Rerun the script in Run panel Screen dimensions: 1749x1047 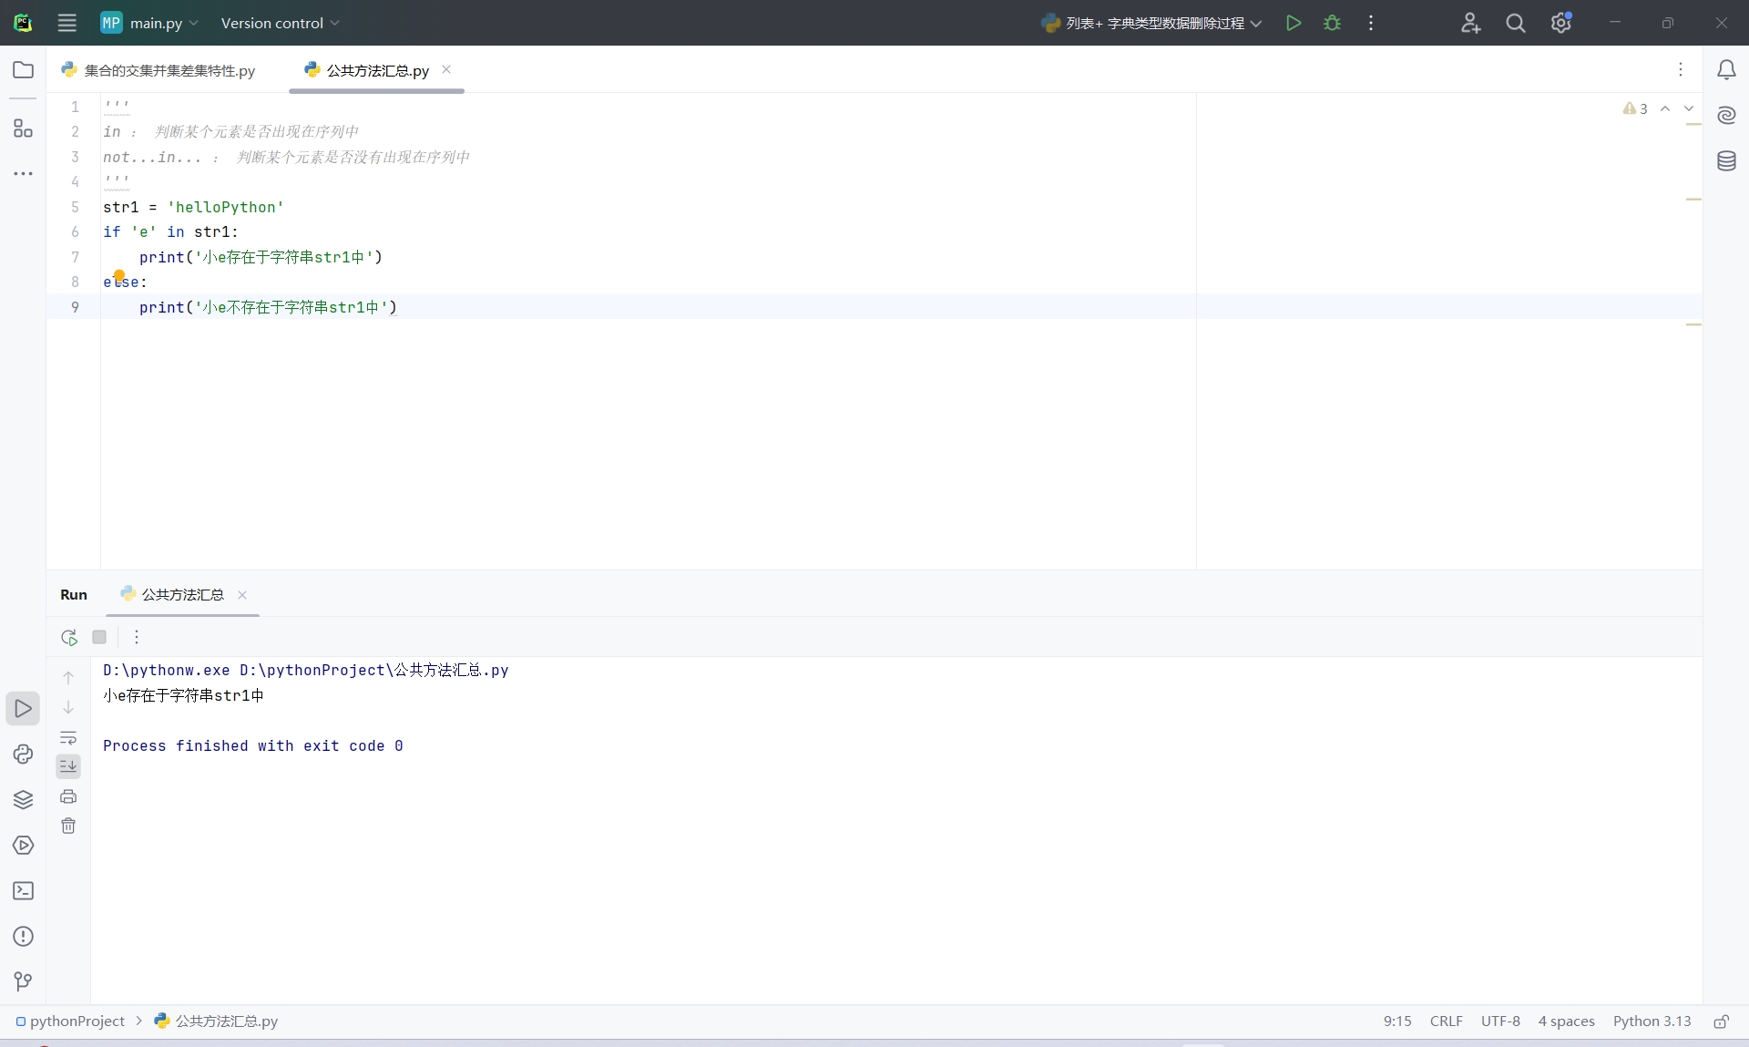pyautogui.click(x=69, y=637)
